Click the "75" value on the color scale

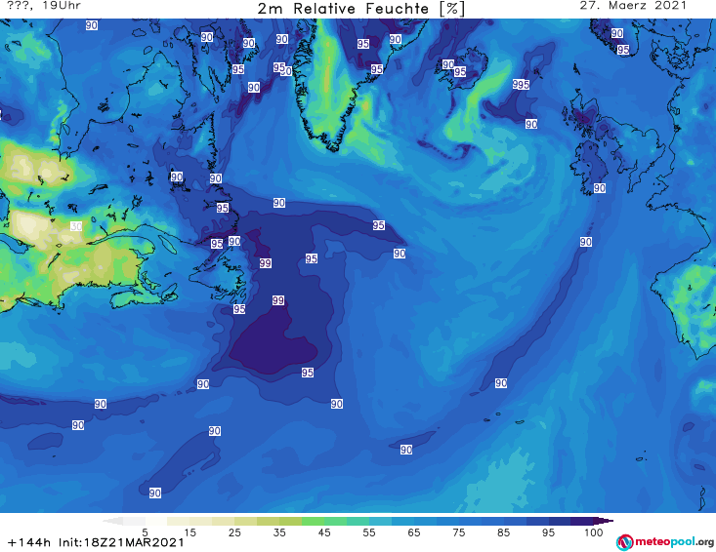pos(458,532)
